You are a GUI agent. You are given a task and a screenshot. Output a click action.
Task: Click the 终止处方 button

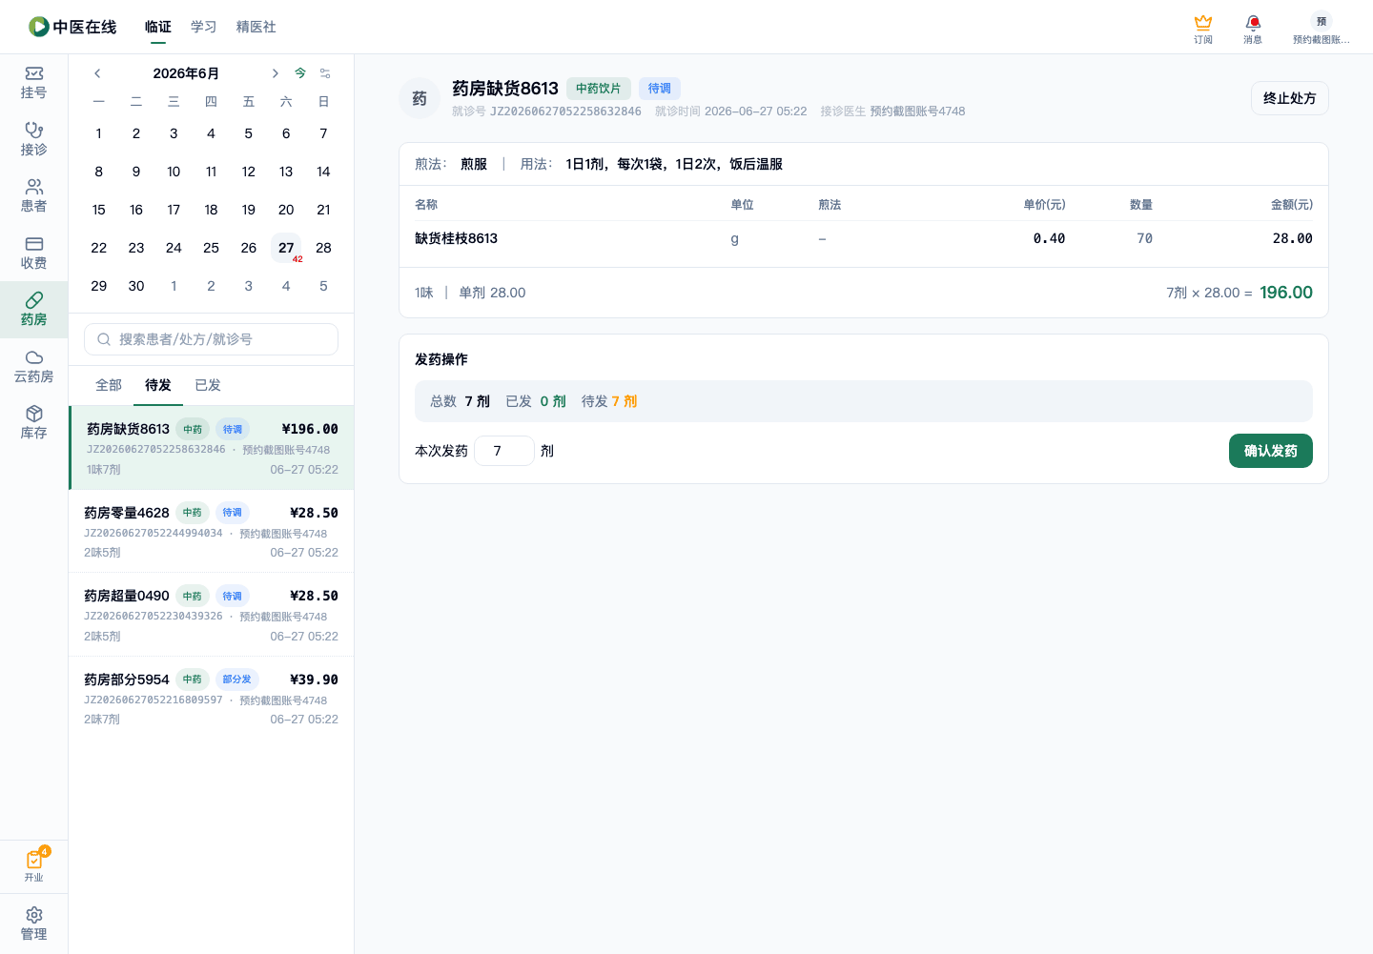pos(1289,98)
